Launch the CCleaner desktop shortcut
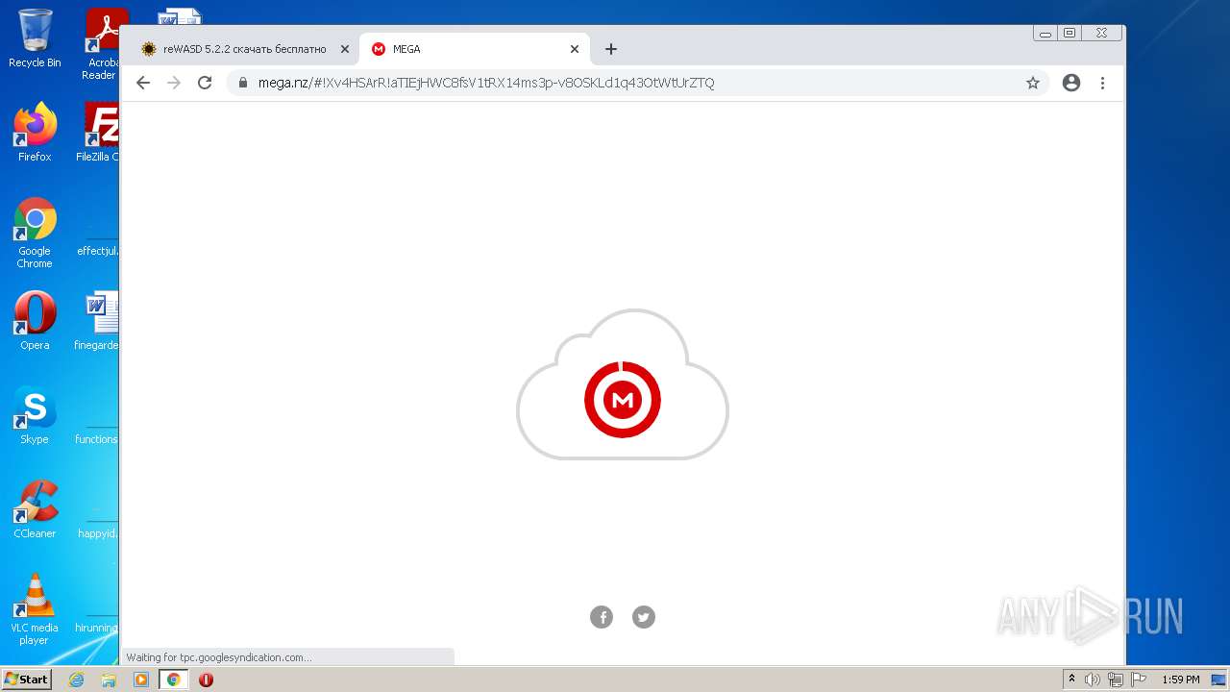This screenshot has width=1230, height=692. click(35, 509)
